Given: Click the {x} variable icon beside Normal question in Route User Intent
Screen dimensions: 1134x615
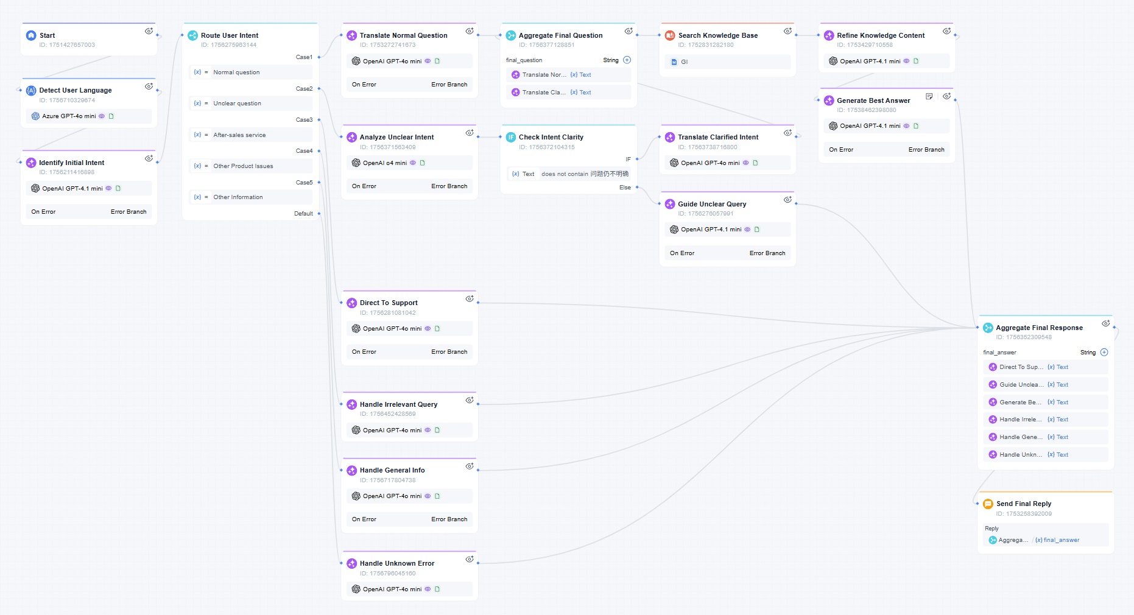Looking at the screenshot, I should pos(197,72).
